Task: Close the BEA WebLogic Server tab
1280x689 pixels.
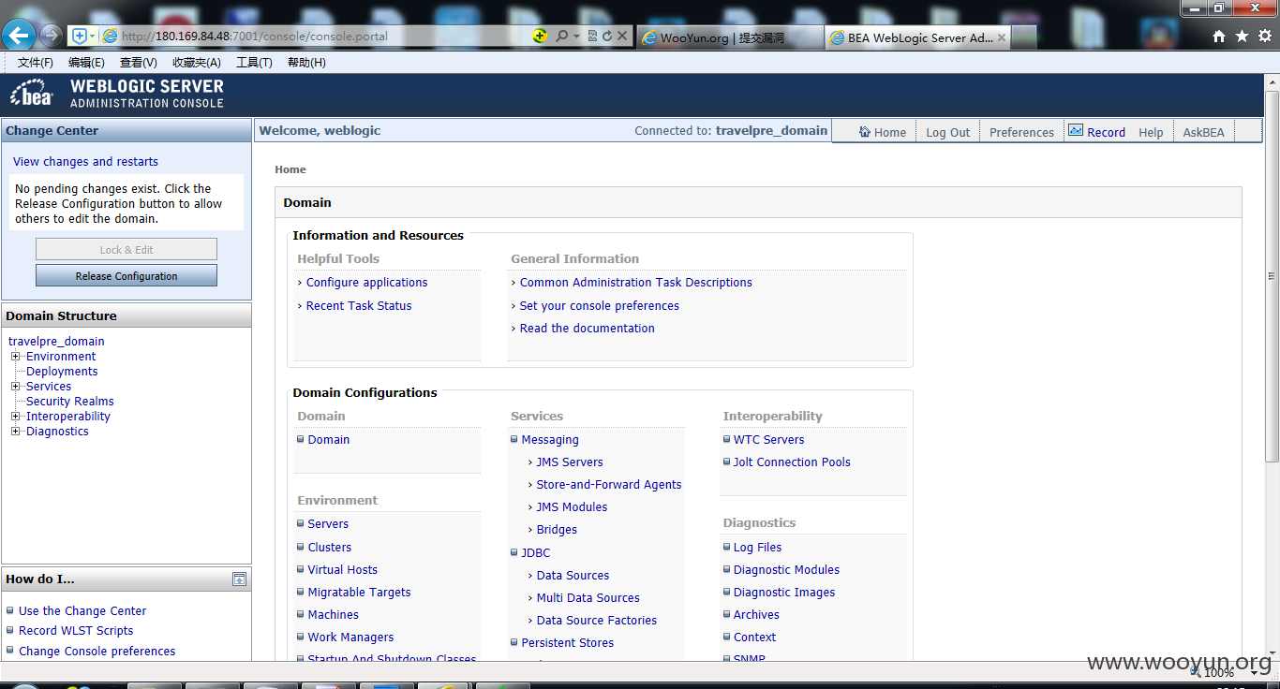Action: [x=1001, y=37]
